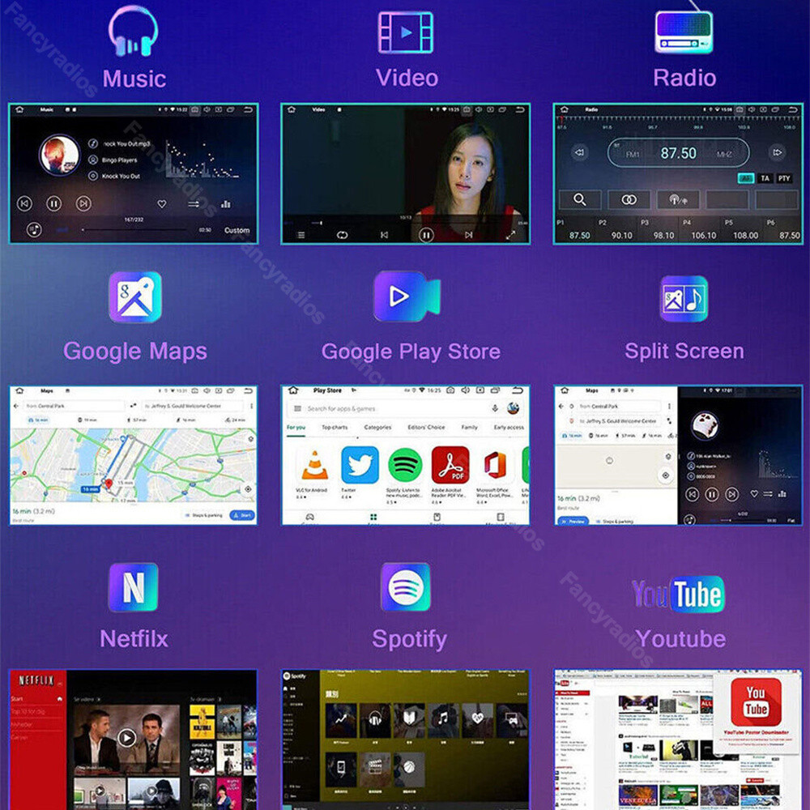810x810 pixels.
Task: Select the Categories tab in Play Store
Action: [377, 427]
